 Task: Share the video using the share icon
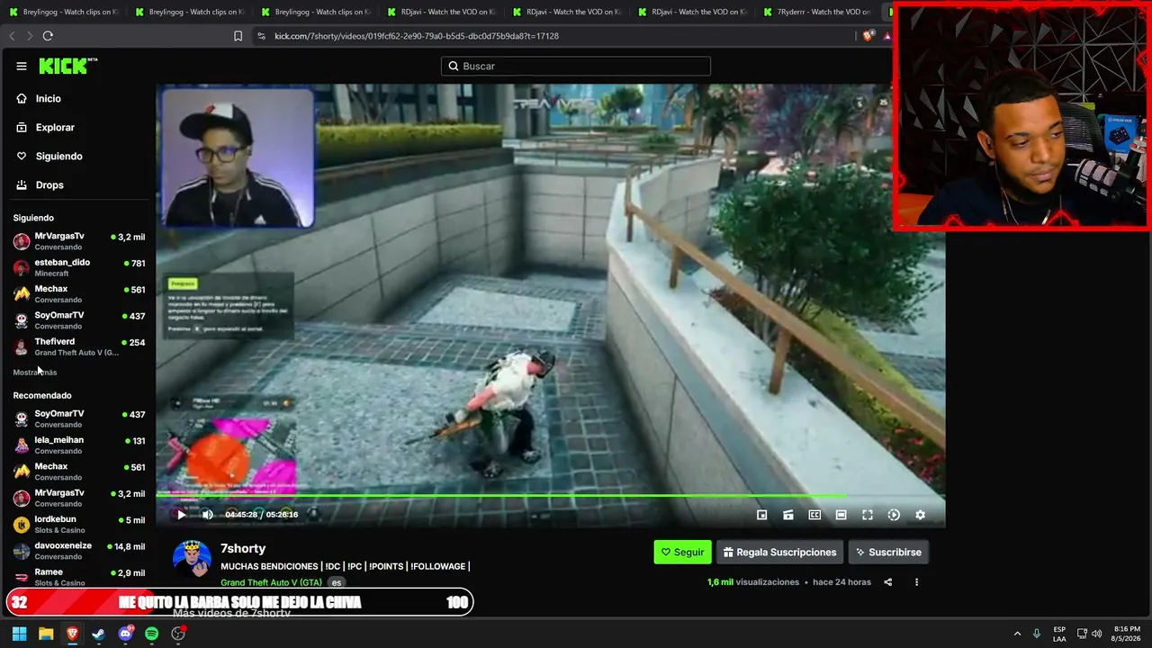click(x=887, y=582)
